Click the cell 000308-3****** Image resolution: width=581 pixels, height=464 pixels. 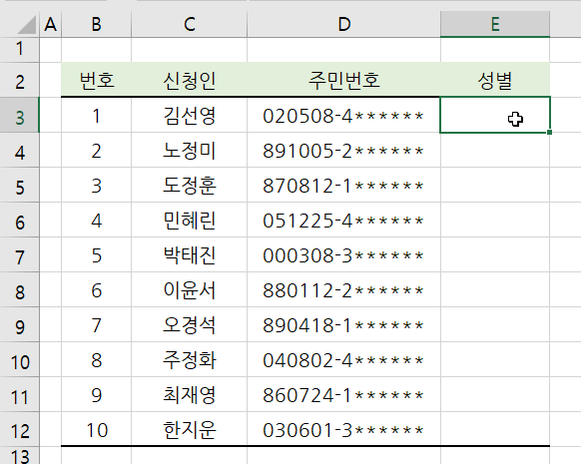point(343,254)
